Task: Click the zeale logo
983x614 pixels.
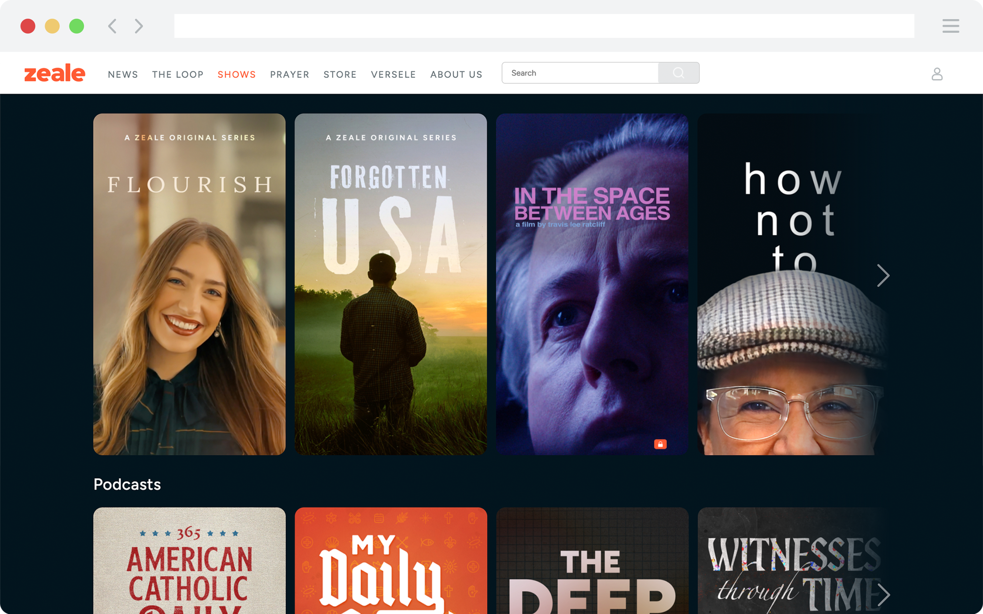Action: (55, 73)
